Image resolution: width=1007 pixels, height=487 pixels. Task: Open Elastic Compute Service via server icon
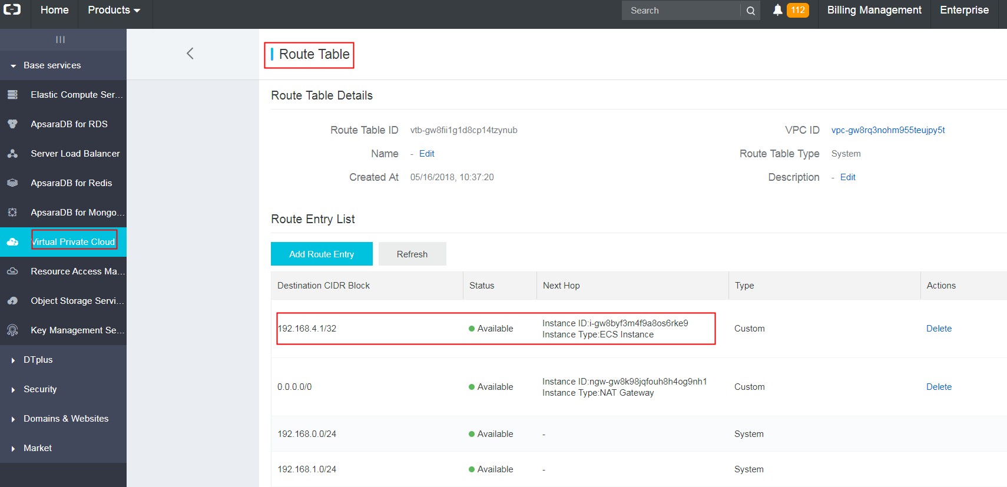[x=12, y=95]
